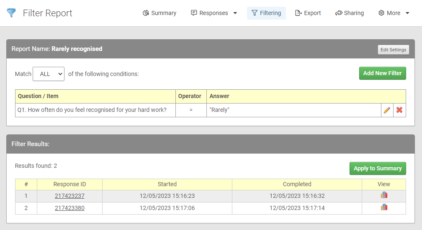The width and height of the screenshot is (422, 230).
Task: Click Apply to Summary button
Action: click(x=377, y=168)
